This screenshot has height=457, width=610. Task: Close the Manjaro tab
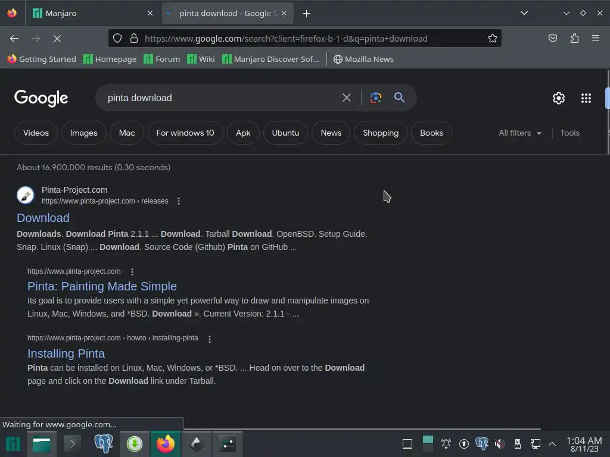click(x=150, y=13)
